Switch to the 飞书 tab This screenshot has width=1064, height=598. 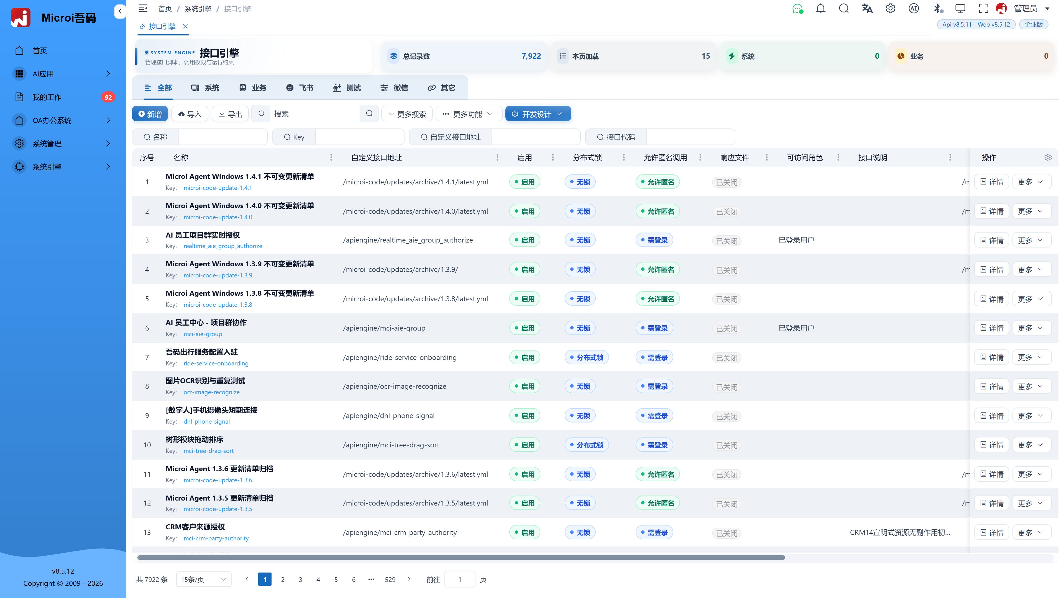[300, 88]
